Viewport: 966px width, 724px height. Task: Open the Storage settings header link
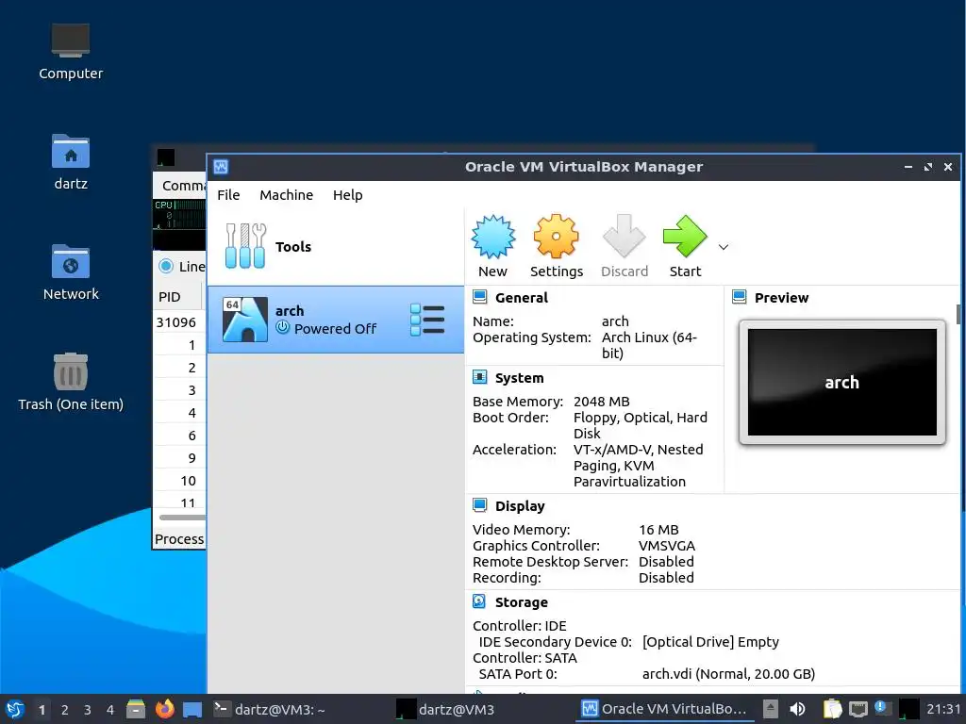[x=521, y=602]
